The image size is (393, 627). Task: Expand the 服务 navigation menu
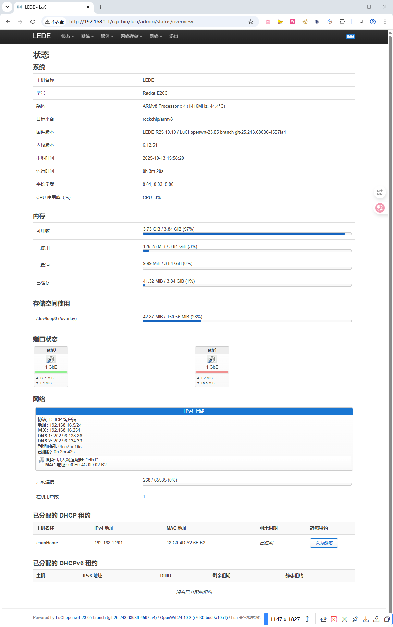point(107,36)
